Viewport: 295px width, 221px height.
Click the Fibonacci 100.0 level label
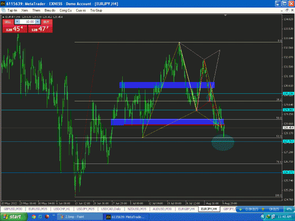coord(278,195)
